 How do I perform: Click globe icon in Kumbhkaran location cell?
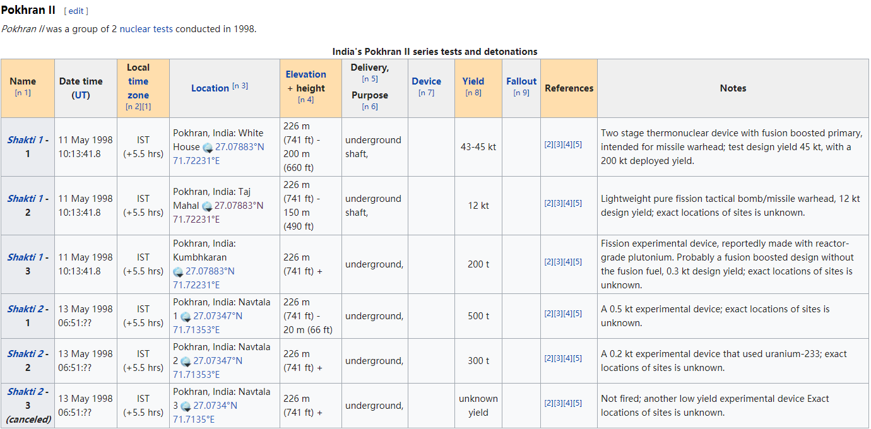click(x=179, y=272)
